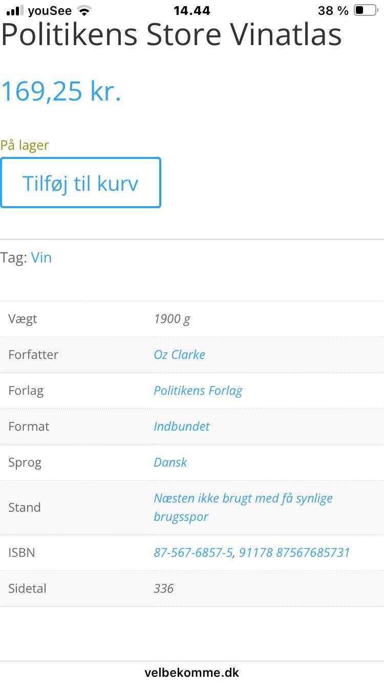384x684 pixels.
Task: Tap the På lager stock status
Action: [x=25, y=145]
